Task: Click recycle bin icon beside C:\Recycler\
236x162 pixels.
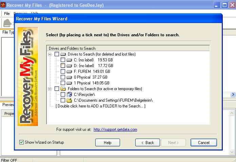Action: coord(69,95)
